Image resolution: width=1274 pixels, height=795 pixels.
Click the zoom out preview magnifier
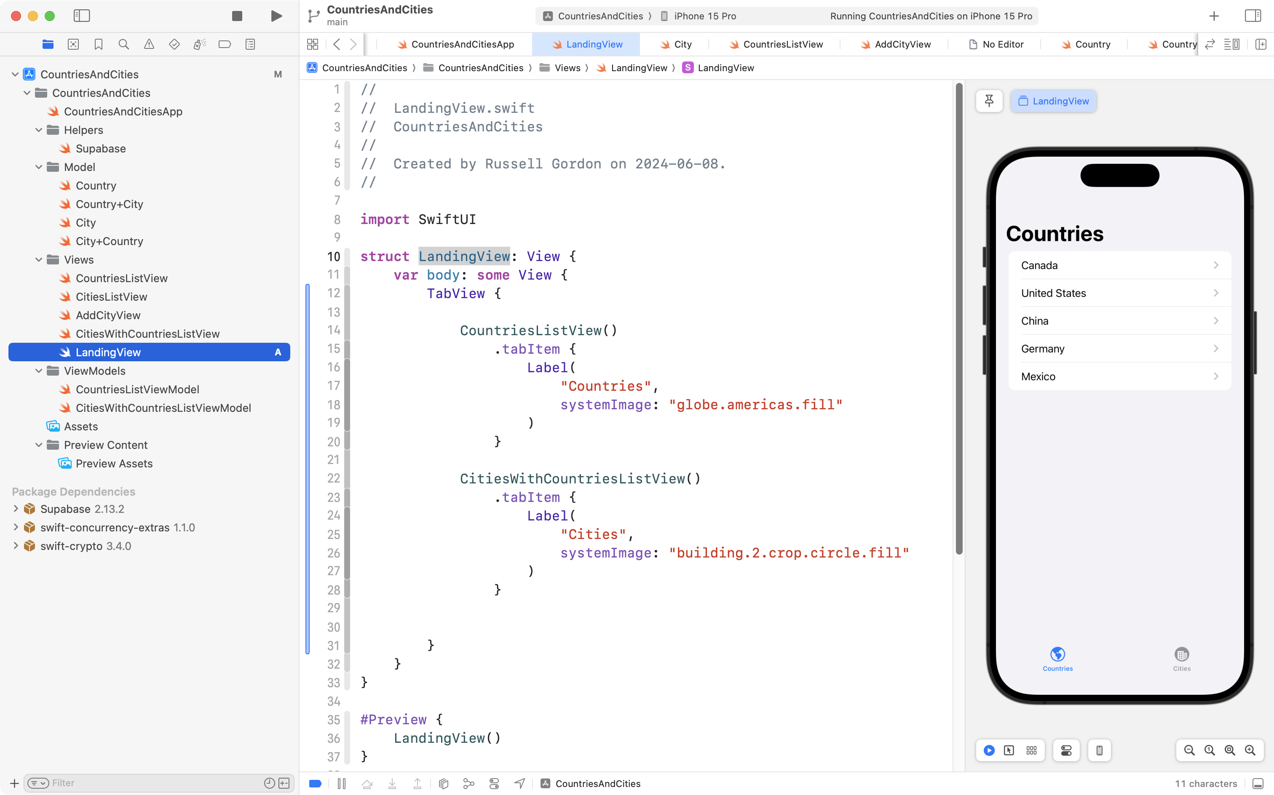click(1189, 750)
